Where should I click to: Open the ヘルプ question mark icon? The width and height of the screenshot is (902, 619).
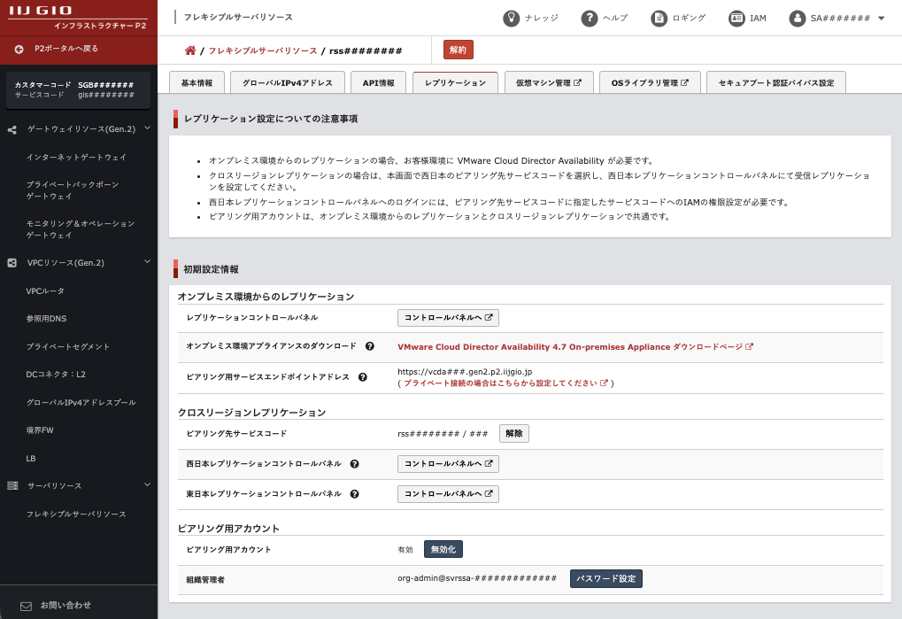[589, 19]
